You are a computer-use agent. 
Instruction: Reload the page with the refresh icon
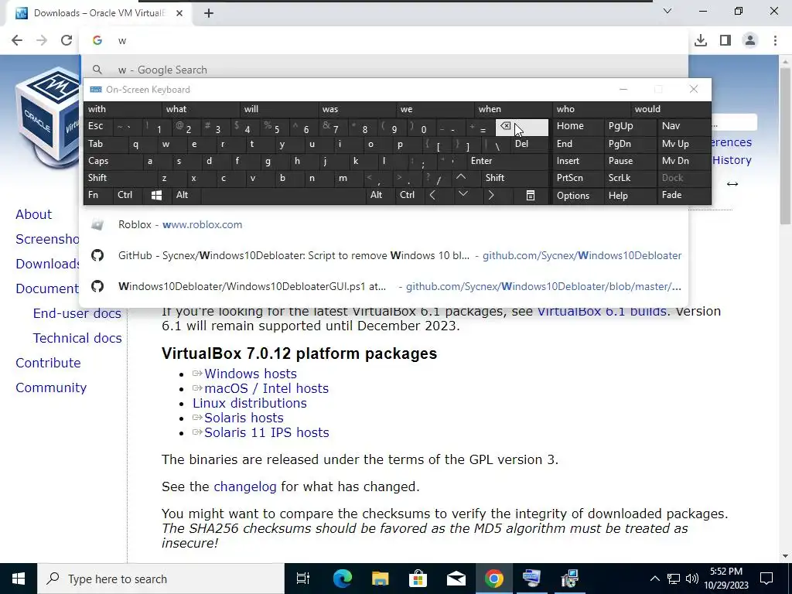(67, 40)
